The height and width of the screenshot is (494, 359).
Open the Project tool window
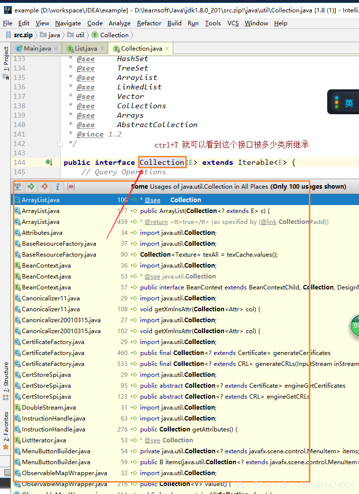[x=6, y=59]
